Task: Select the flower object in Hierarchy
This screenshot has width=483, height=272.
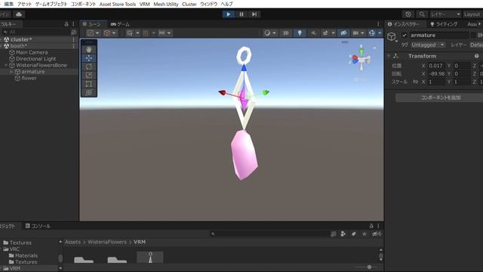Action: click(29, 79)
